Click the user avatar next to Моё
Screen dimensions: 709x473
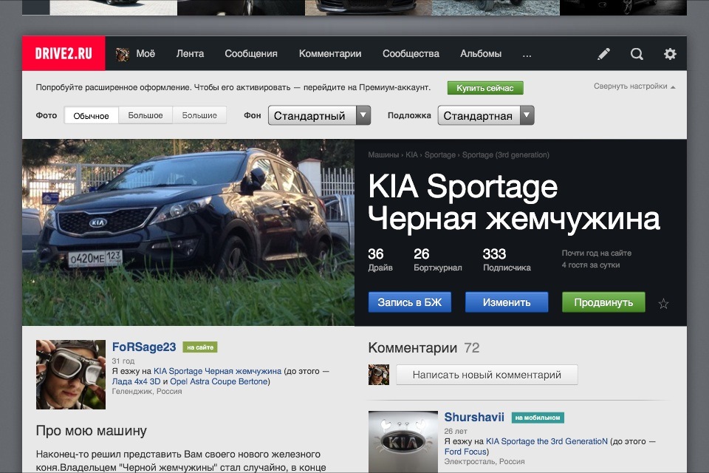(x=122, y=54)
